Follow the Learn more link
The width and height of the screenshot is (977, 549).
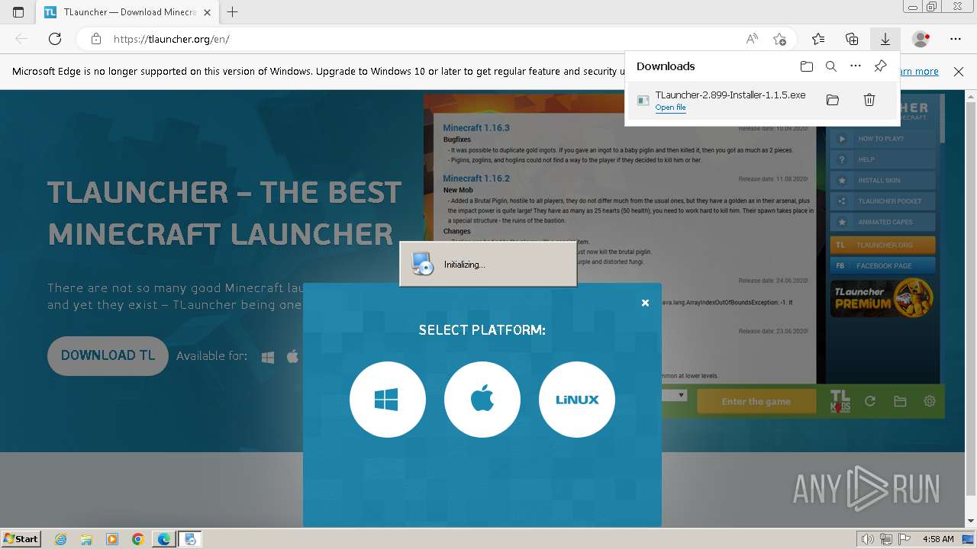pyautogui.click(x=919, y=72)
